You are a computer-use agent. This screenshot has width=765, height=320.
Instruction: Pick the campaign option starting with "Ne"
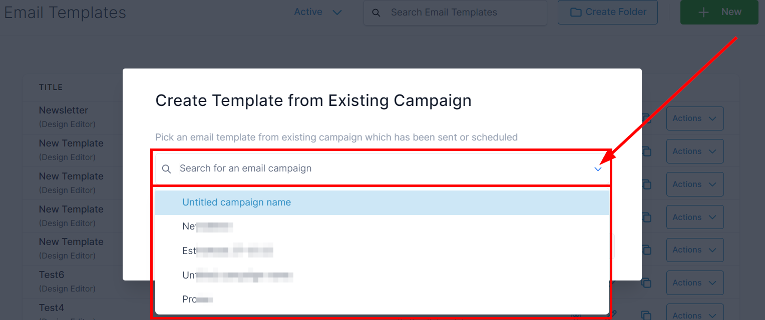(x=208, y=226)
